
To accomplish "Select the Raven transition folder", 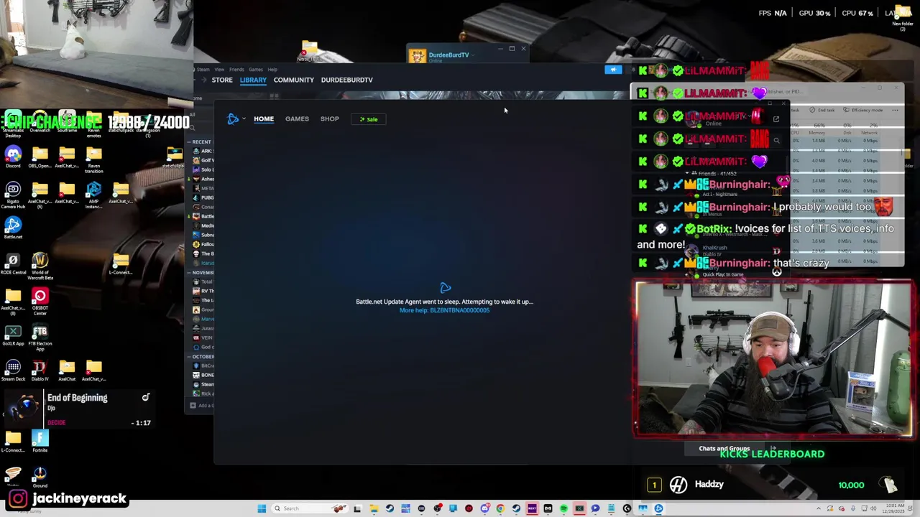I will [93, 159].
